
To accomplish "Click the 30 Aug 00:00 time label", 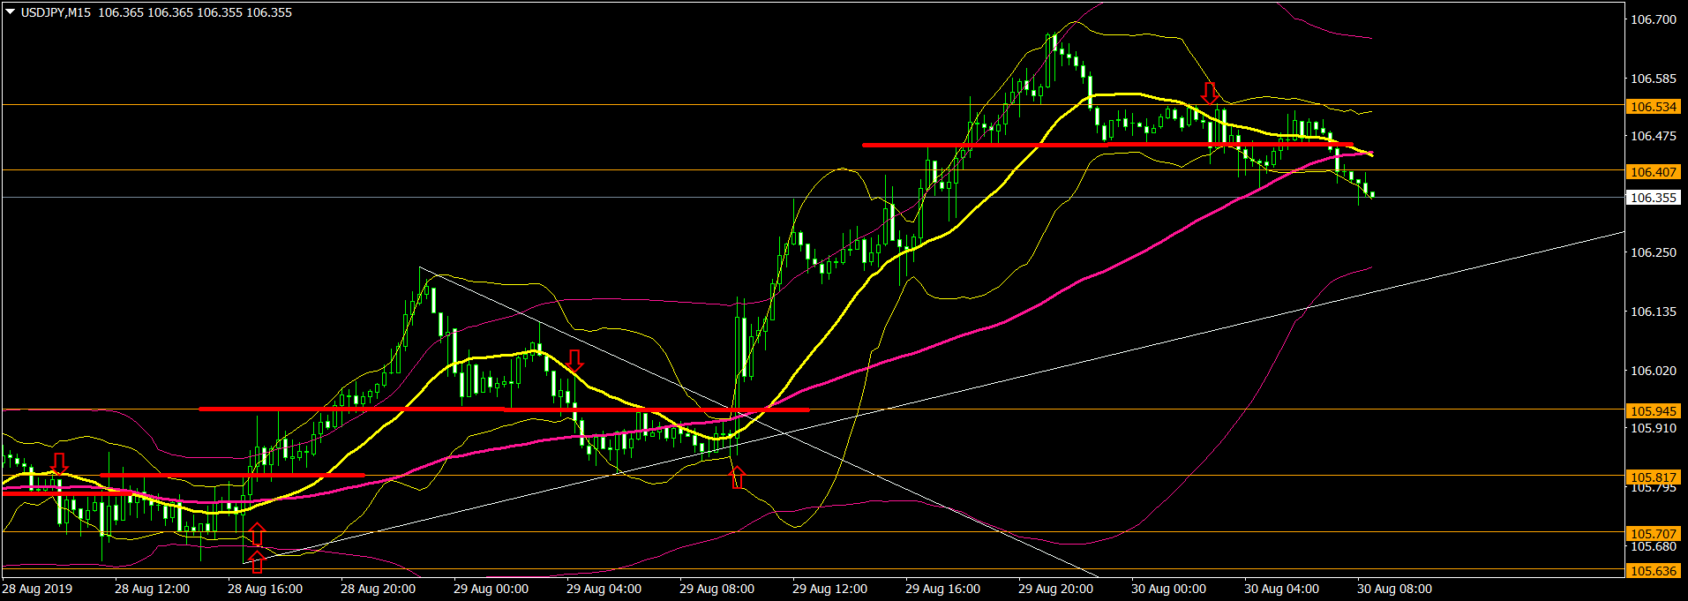I will pyautogui.click(x=1168, y=589).
